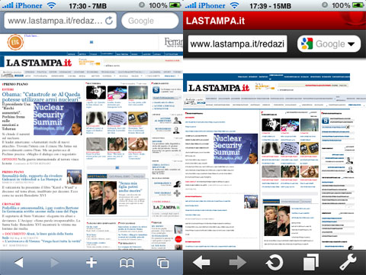Open the red-haired woman thumbnail in Safari page

[138, 144]
